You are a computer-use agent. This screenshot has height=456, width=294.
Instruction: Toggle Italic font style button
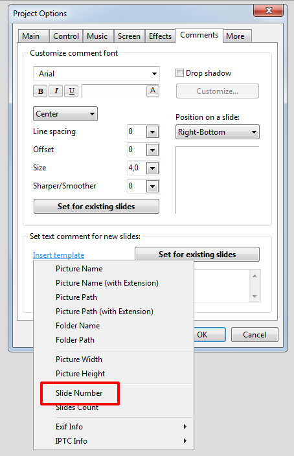click(56, 91)
